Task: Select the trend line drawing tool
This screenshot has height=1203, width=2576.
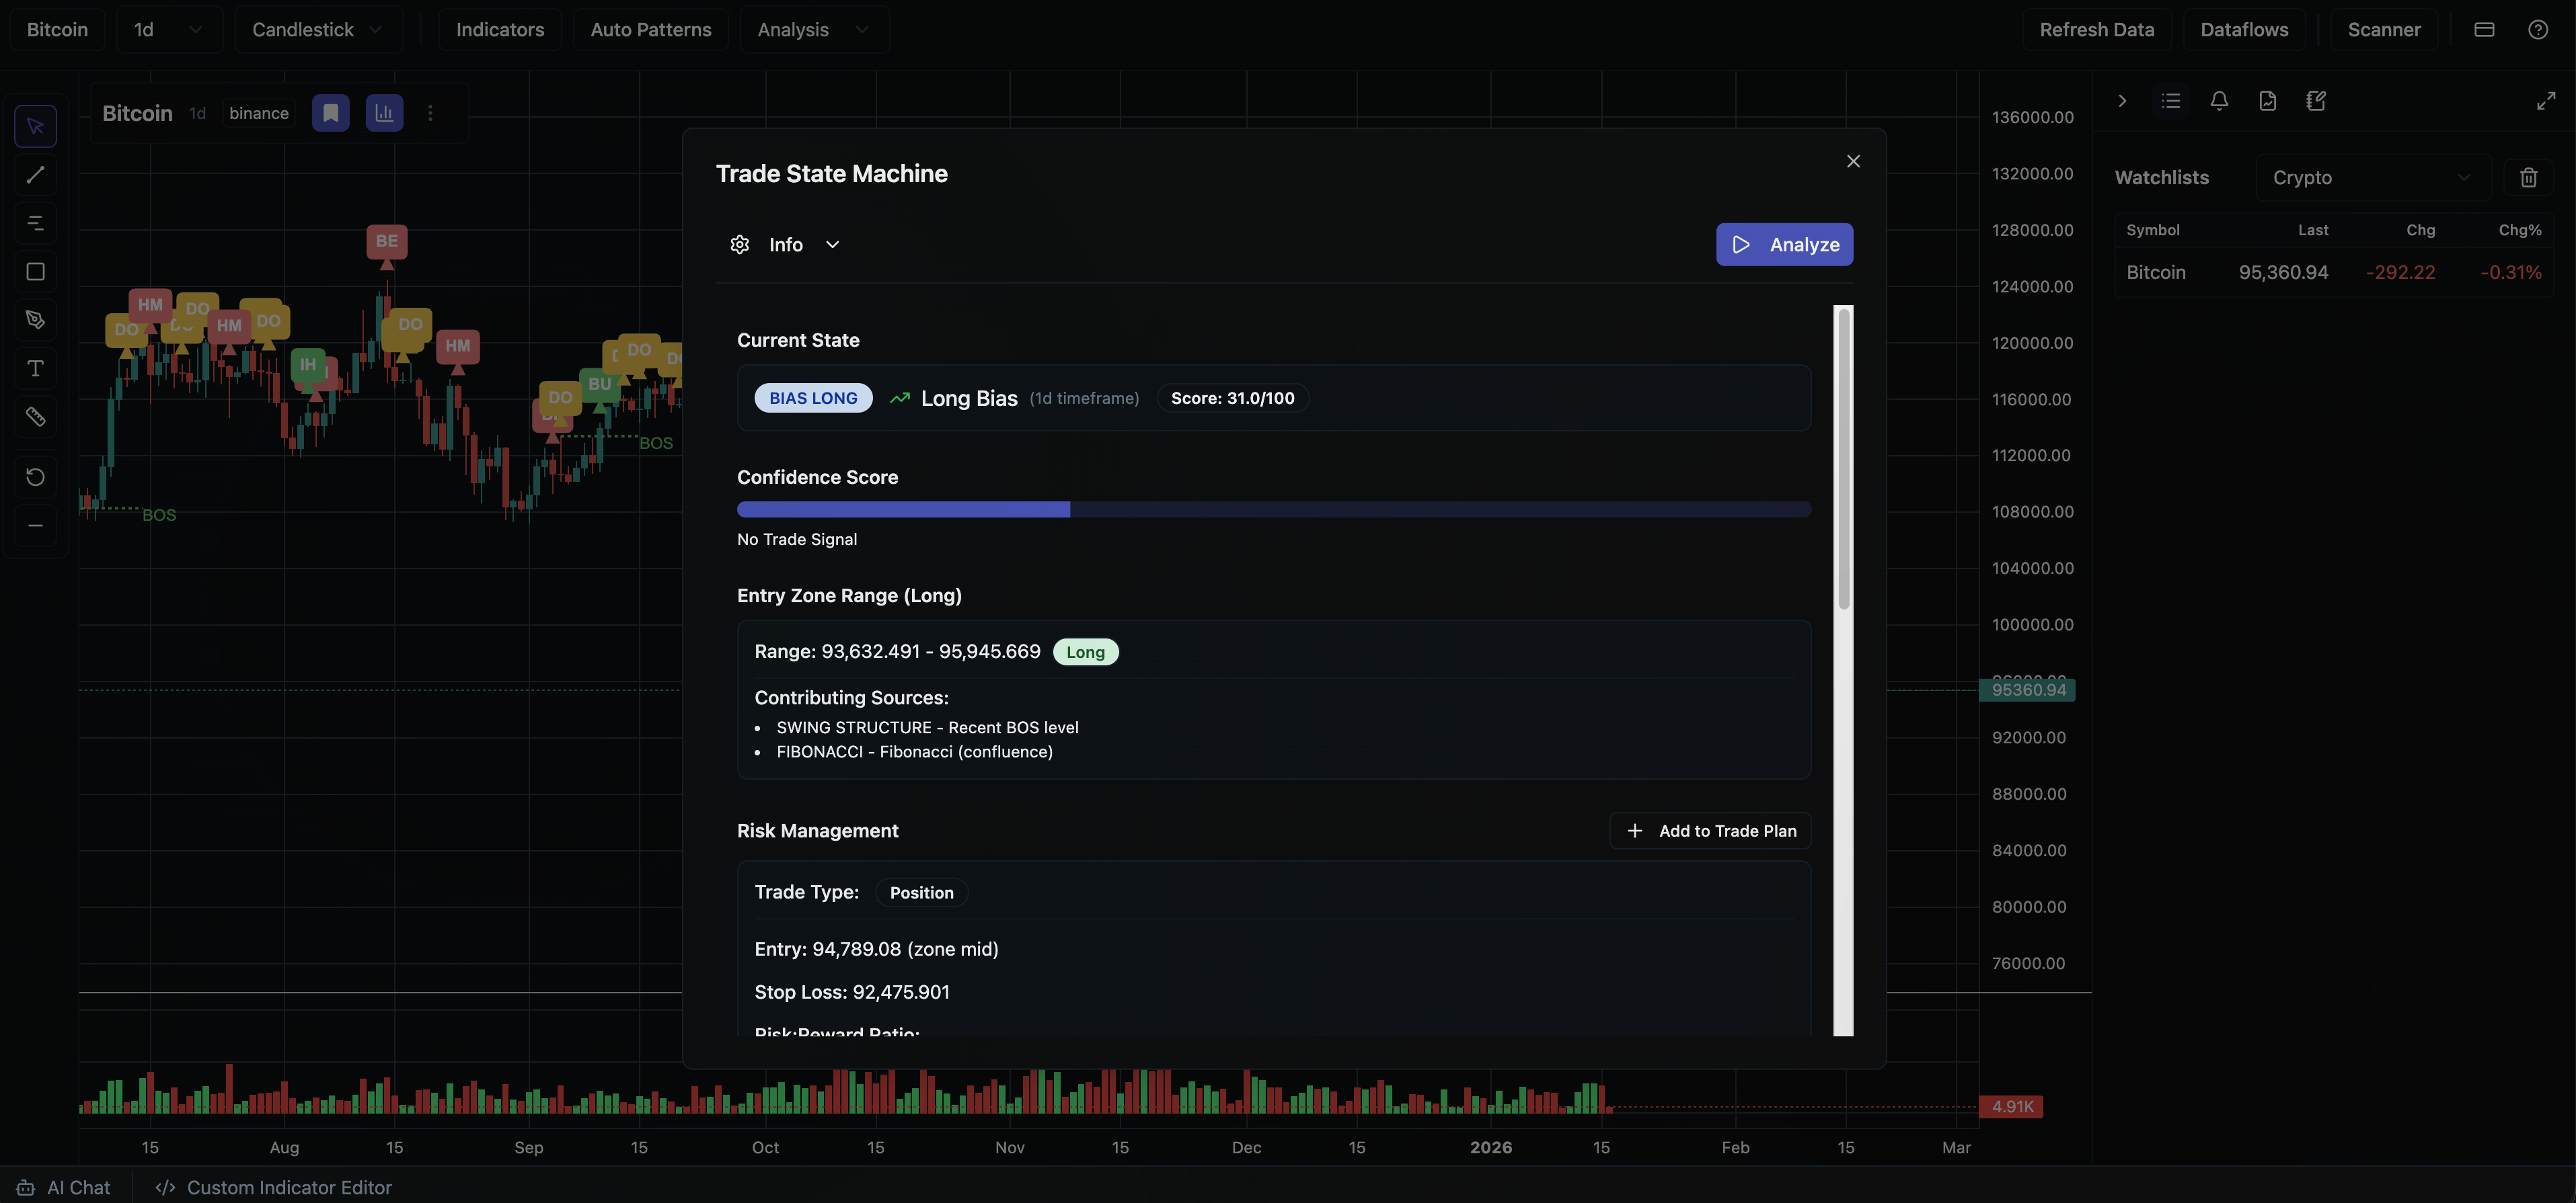Action: [x=35, y=175]
